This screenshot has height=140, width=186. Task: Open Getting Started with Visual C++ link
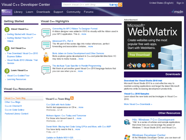point(21,34)
